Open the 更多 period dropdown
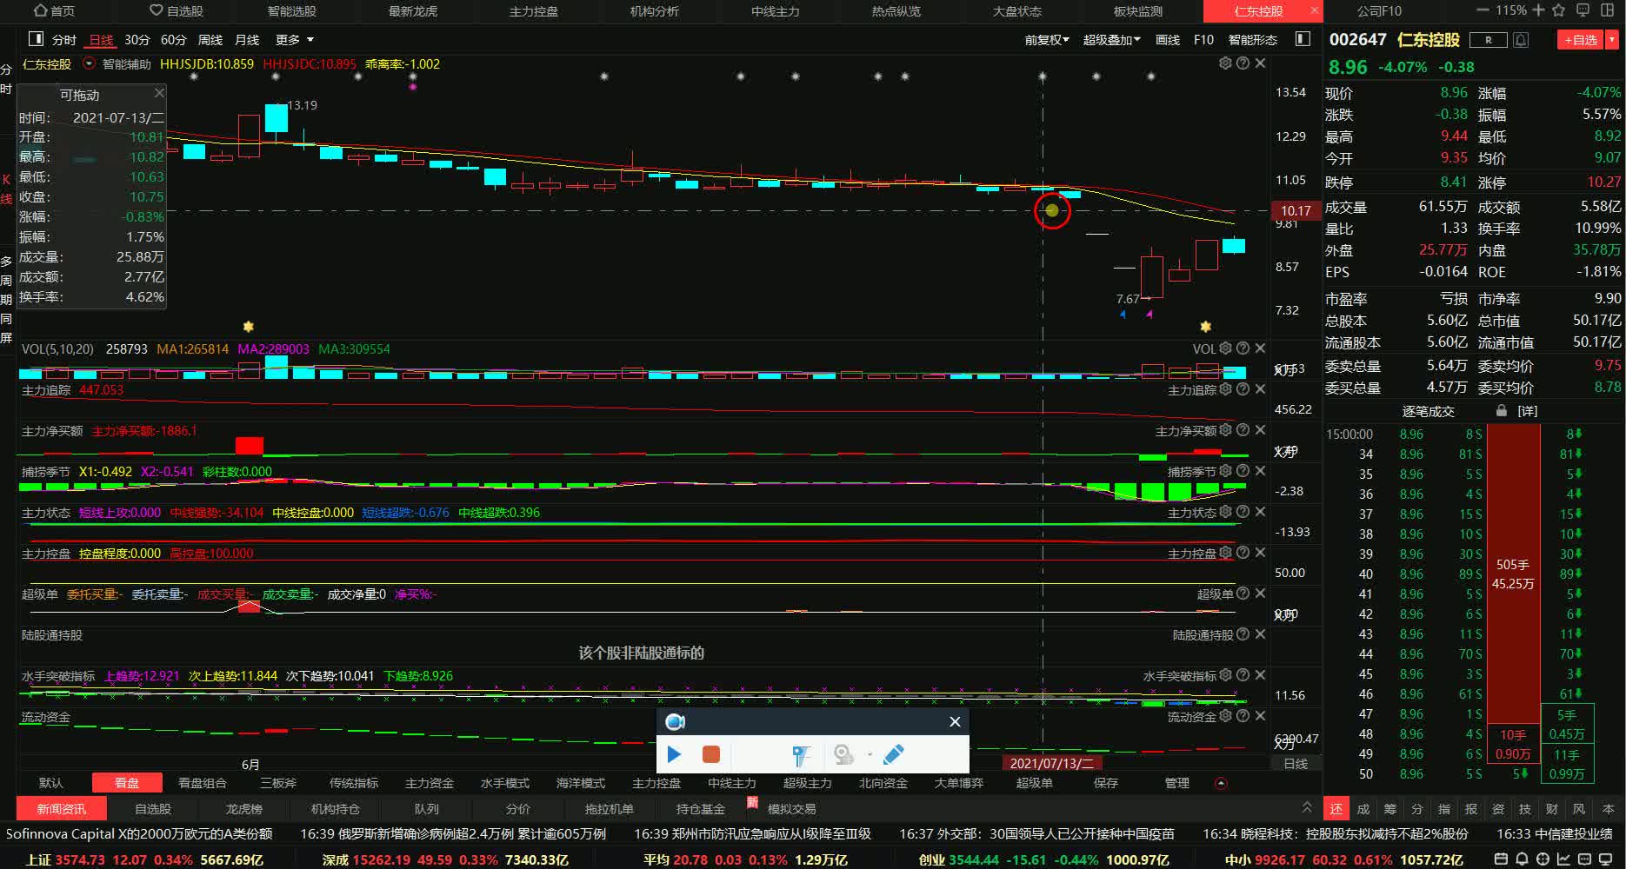Screen dimensions: 1626x869 (294, 40)
